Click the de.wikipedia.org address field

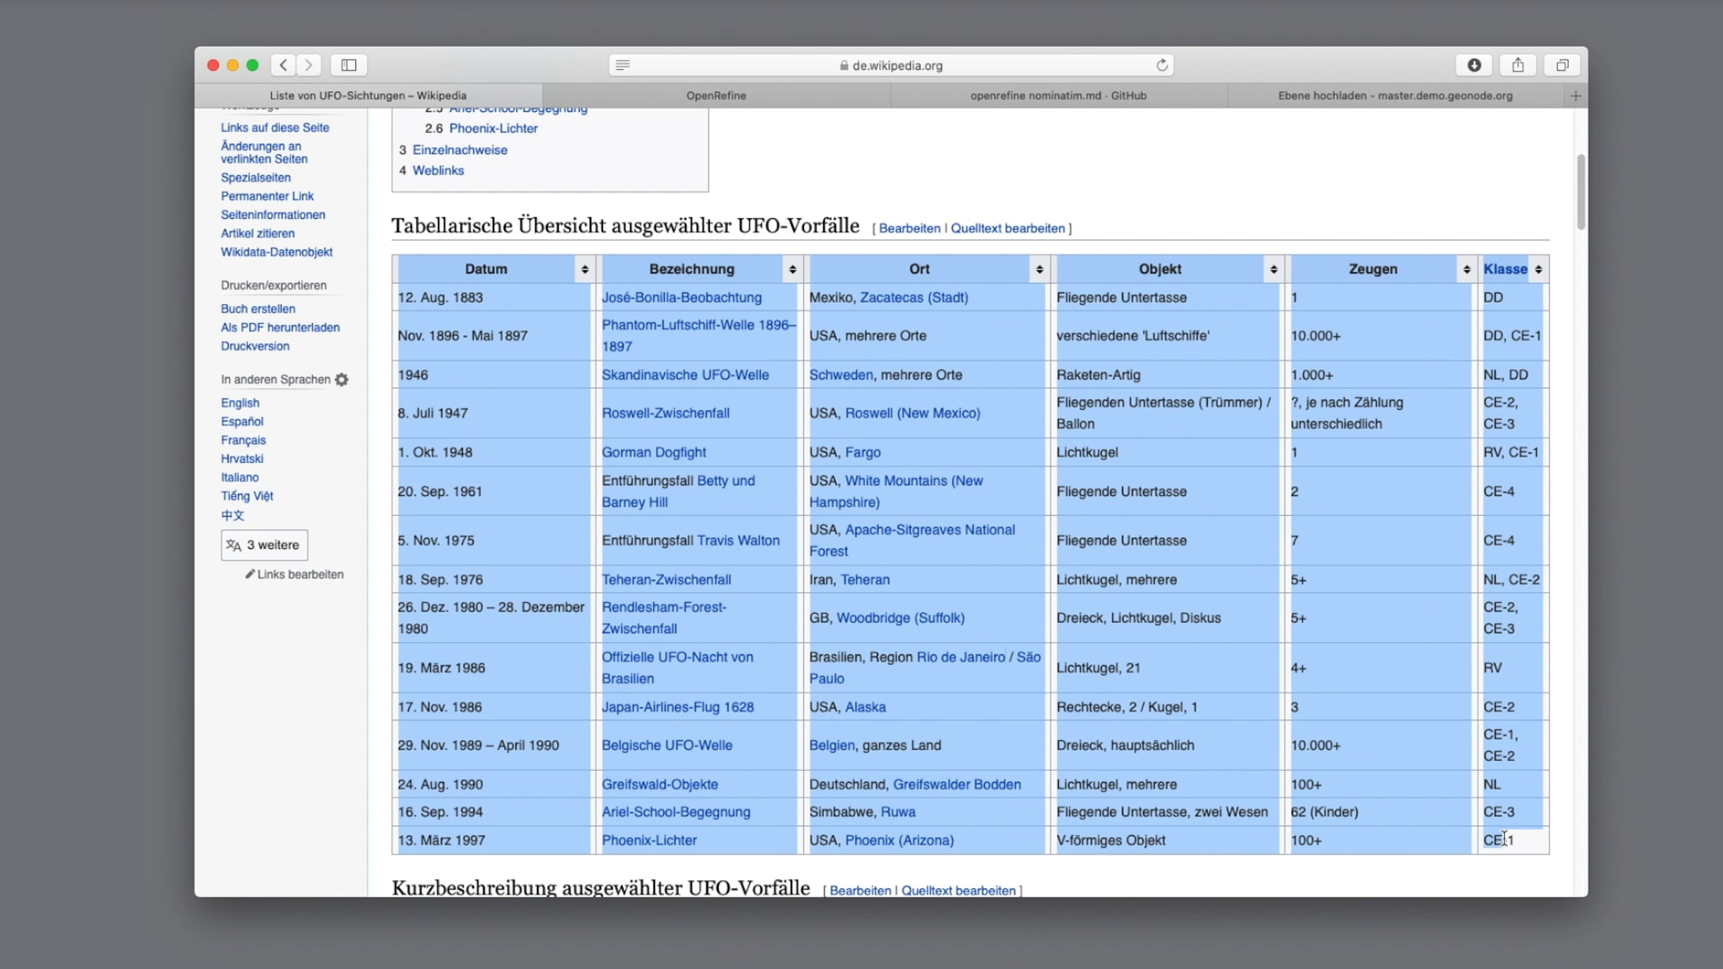(891, 65)
